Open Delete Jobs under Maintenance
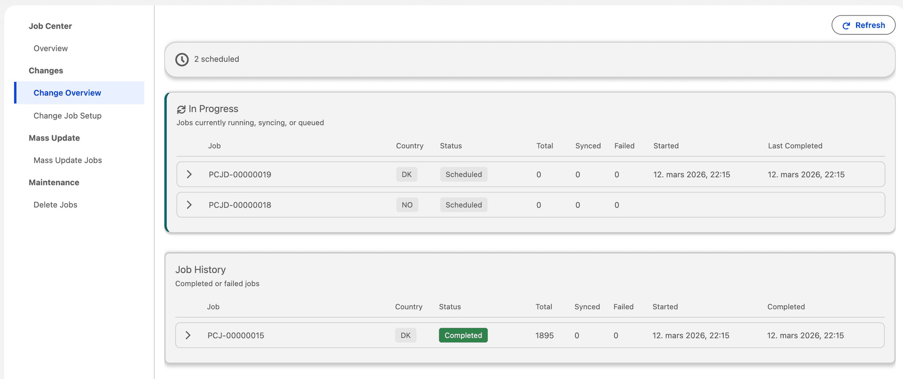The image size is (903, 379). tap(55, 205)
